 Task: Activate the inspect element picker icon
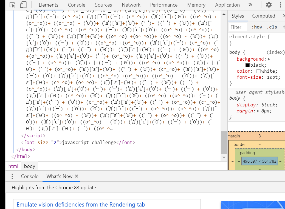12,5
